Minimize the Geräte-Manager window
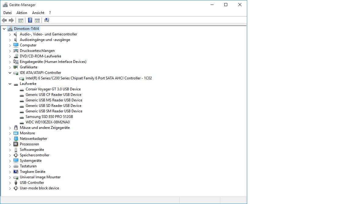The width and height of the screenshot is (352, 204). (212, 5)
